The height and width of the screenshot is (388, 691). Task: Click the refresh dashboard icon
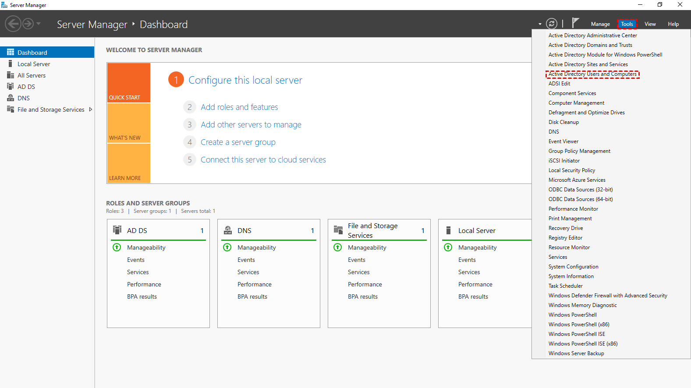point(552,24)
